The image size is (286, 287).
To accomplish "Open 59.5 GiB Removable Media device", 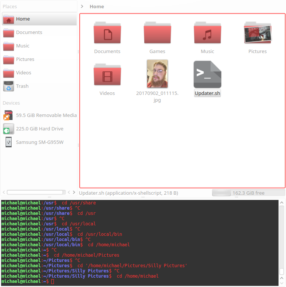I will point(39,115).
